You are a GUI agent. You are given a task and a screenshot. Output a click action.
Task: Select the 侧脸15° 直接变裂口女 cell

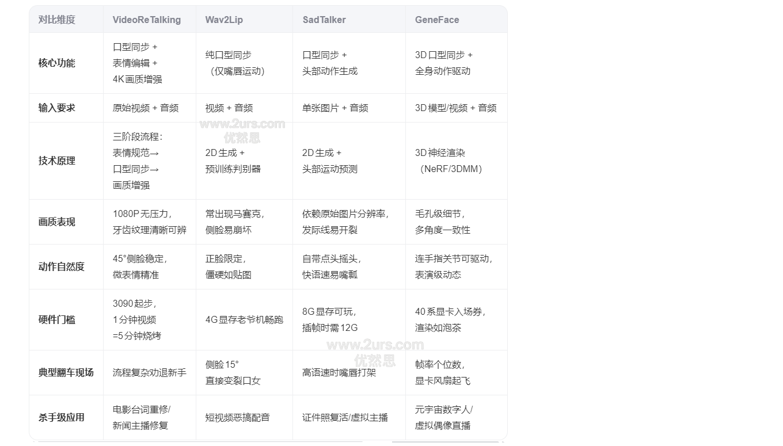coord(244,373)
